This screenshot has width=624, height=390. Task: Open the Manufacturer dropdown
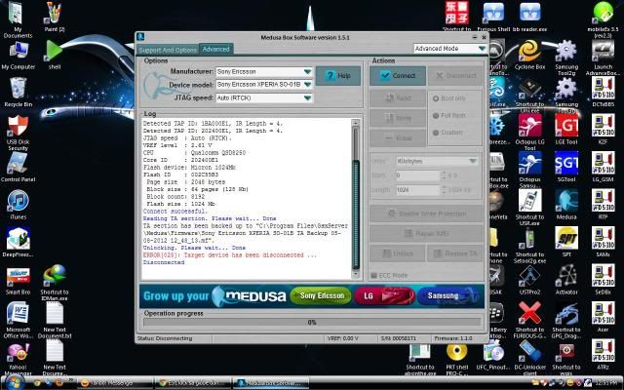264,71
